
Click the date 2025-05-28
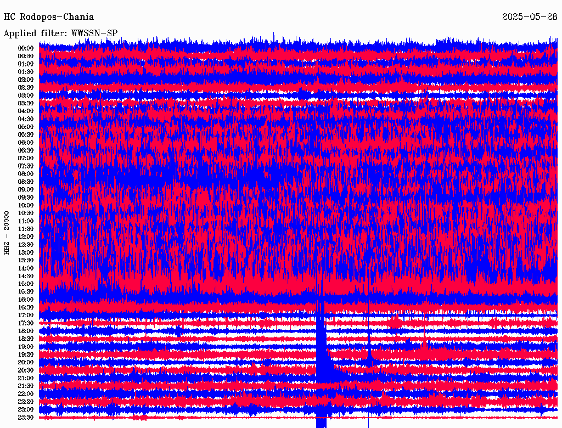coord(529,17)
